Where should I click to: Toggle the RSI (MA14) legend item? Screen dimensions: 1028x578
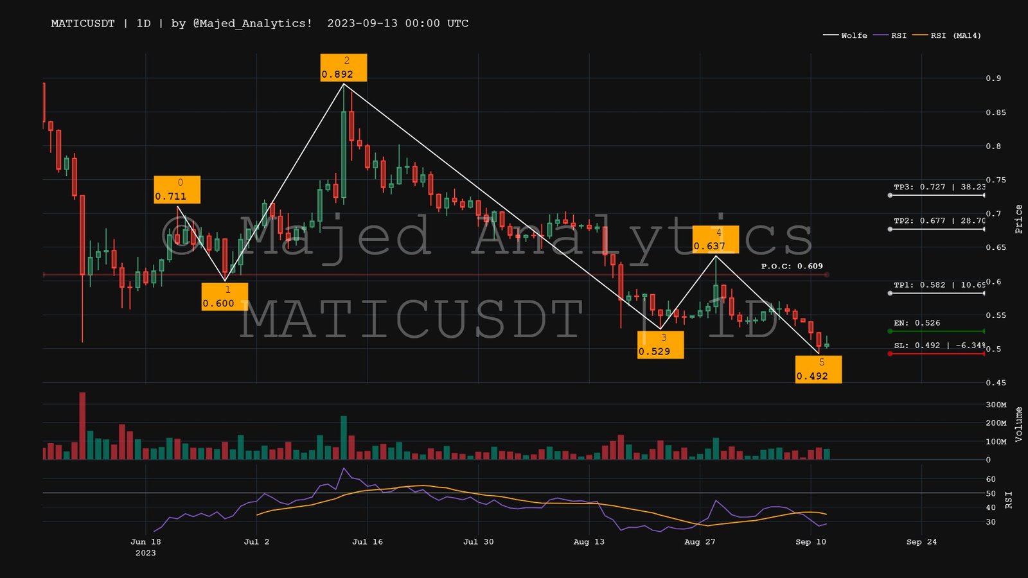(x=947, y=35)
